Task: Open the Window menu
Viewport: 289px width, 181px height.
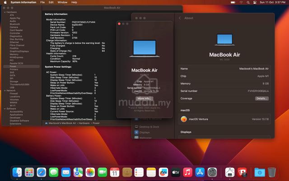Action: click(x=62, y=2)
